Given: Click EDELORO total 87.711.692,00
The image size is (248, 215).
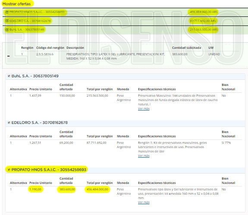Looking at the screenshot, I should [97, 142].
